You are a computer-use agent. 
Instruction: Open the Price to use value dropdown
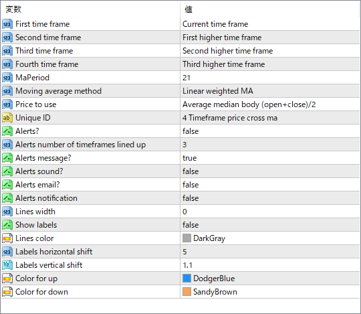point(270,104)
